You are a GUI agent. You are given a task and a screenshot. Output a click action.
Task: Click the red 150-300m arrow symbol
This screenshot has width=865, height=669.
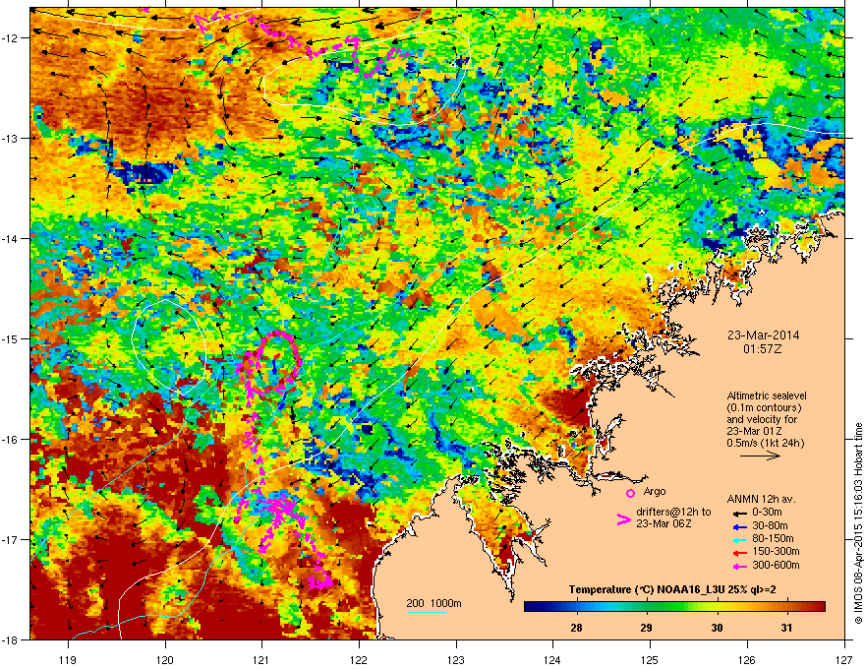pos(740,553)
